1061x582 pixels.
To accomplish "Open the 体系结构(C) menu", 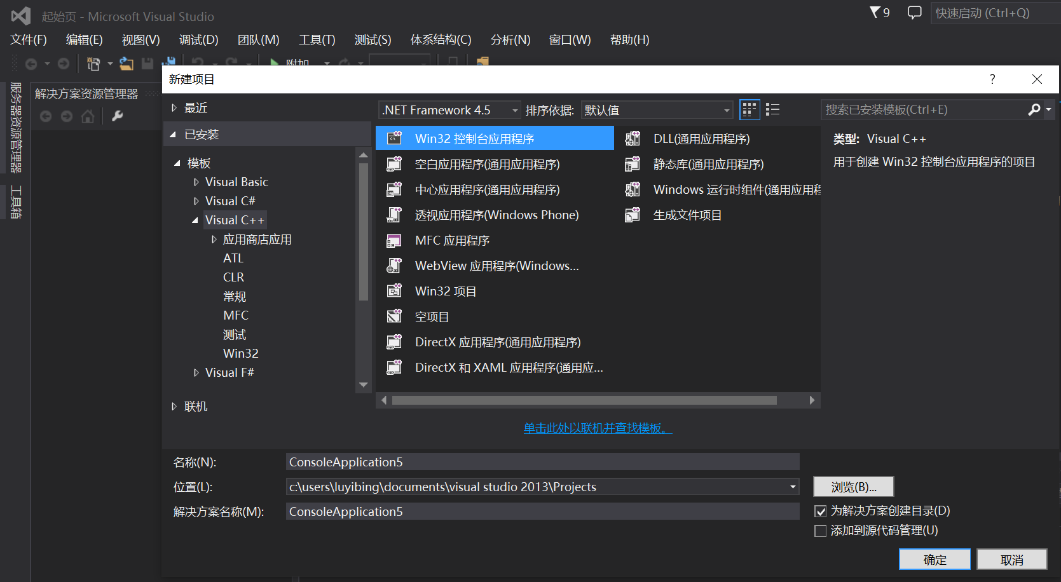I will 441,40.
